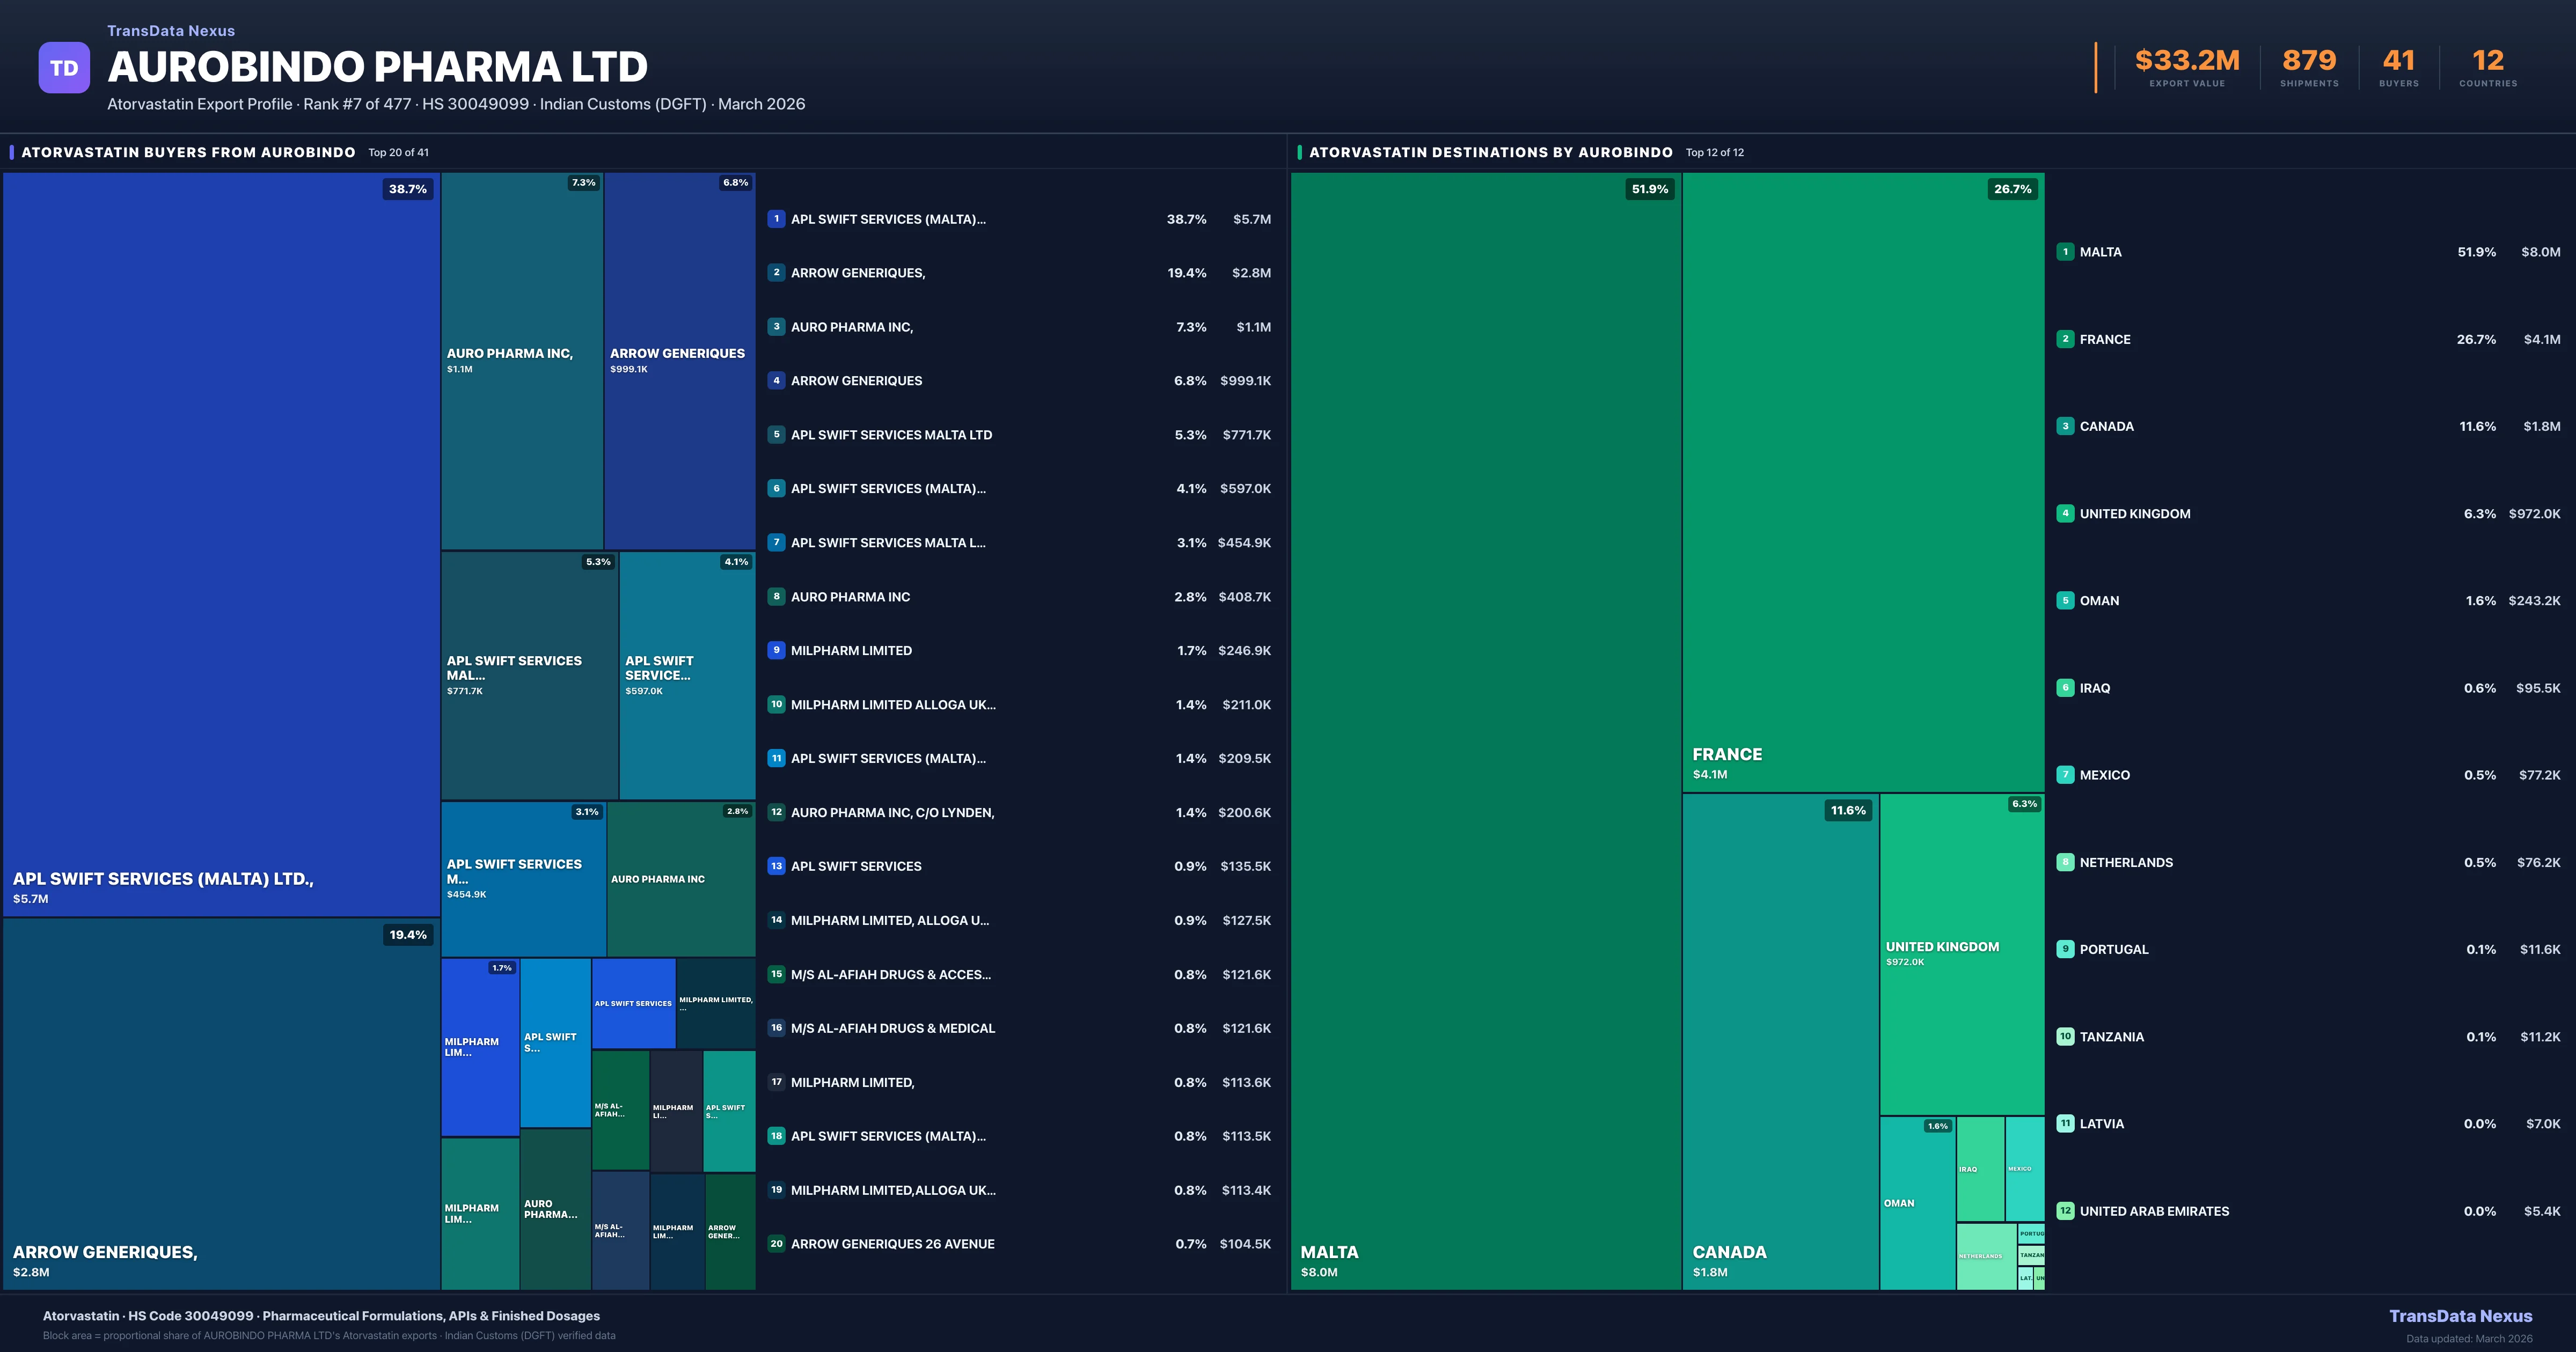The width and height of the screenshot is (2576, 1352).
Task: Click the purple TD logo icon
Action: tap(64, 68)
